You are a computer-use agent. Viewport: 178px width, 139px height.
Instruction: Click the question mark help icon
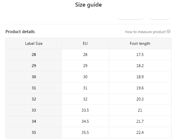coord(169,32)
